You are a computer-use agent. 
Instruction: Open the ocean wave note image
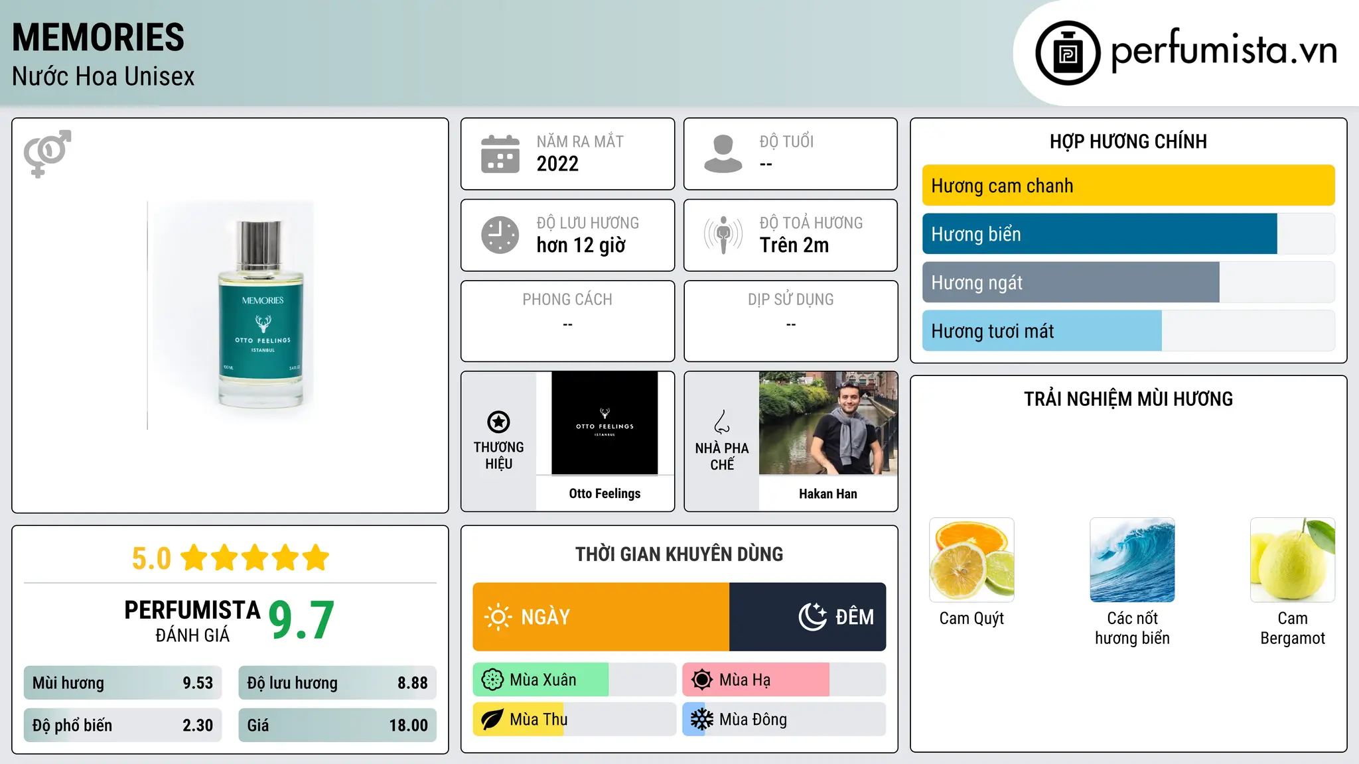tap(1132, 560)
